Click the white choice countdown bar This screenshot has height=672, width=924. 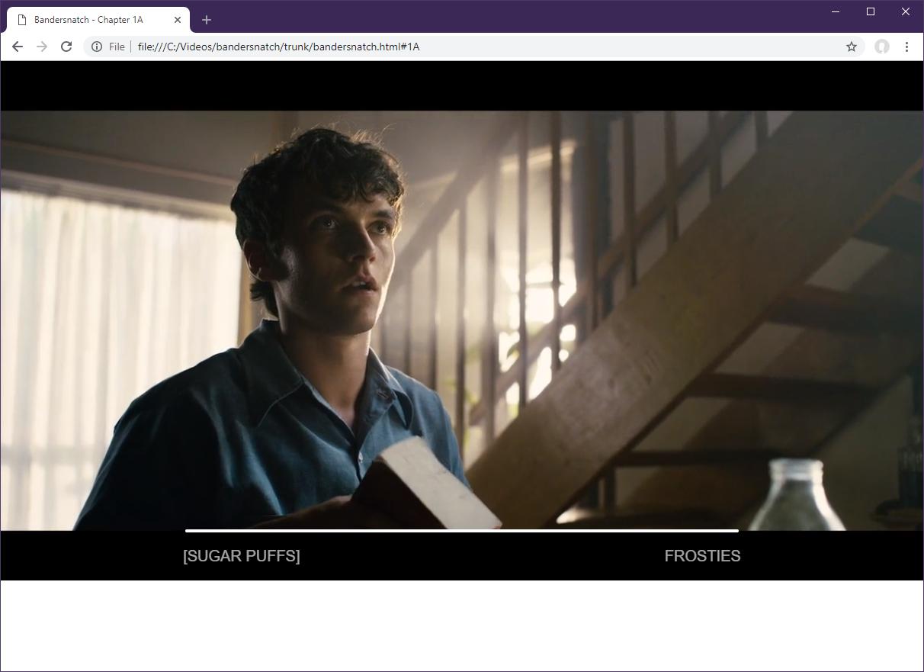(x=462, y=530)
